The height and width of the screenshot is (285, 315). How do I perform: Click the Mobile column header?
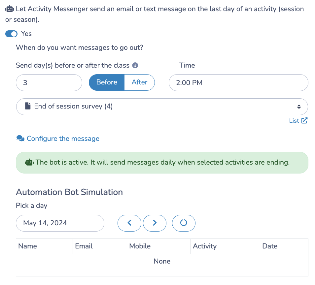pyautogui.click(x=159, y=246)
